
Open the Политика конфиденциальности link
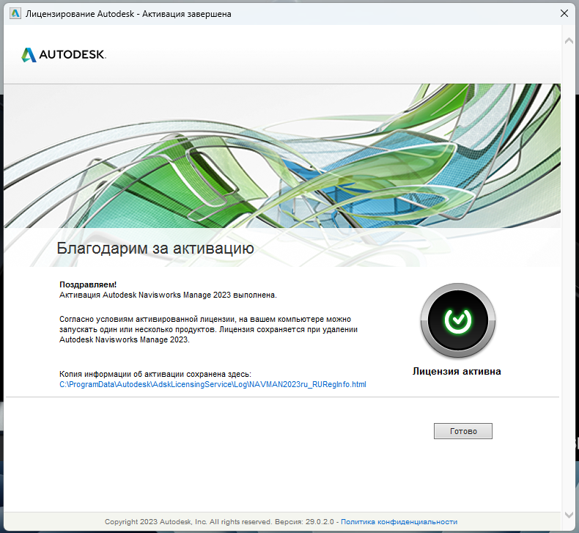[x=399, y=521]
